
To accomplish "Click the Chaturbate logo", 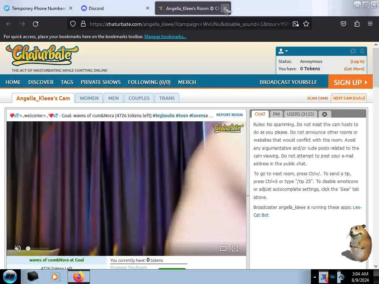I will pos(42,55).
